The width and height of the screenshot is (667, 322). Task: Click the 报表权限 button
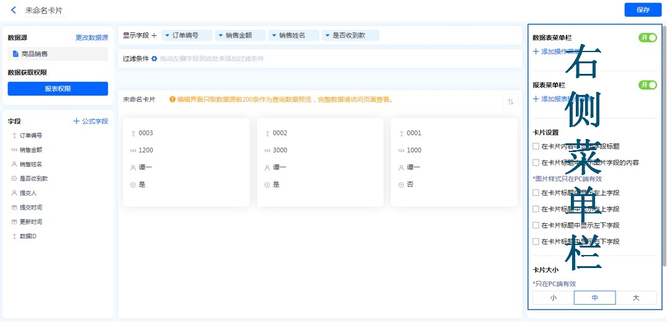(x=58, y=89)
